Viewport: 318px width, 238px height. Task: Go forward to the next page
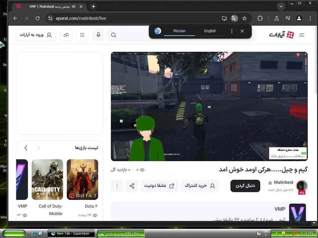[x=26, y=18]
